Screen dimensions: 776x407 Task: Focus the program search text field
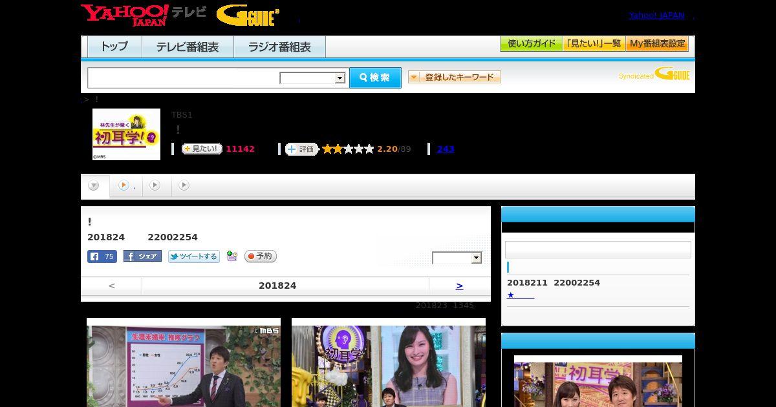click(184, 78)
